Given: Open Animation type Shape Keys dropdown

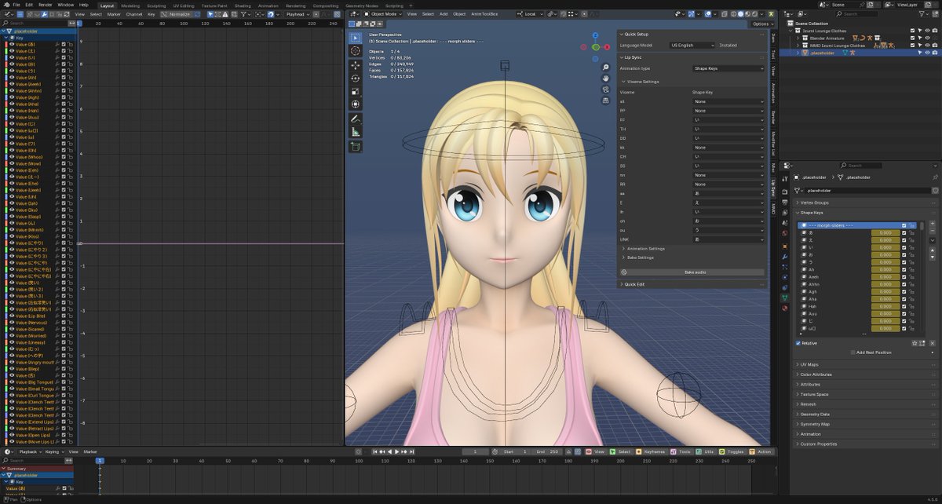Looking at the screenshot, I should pos(728,68).
